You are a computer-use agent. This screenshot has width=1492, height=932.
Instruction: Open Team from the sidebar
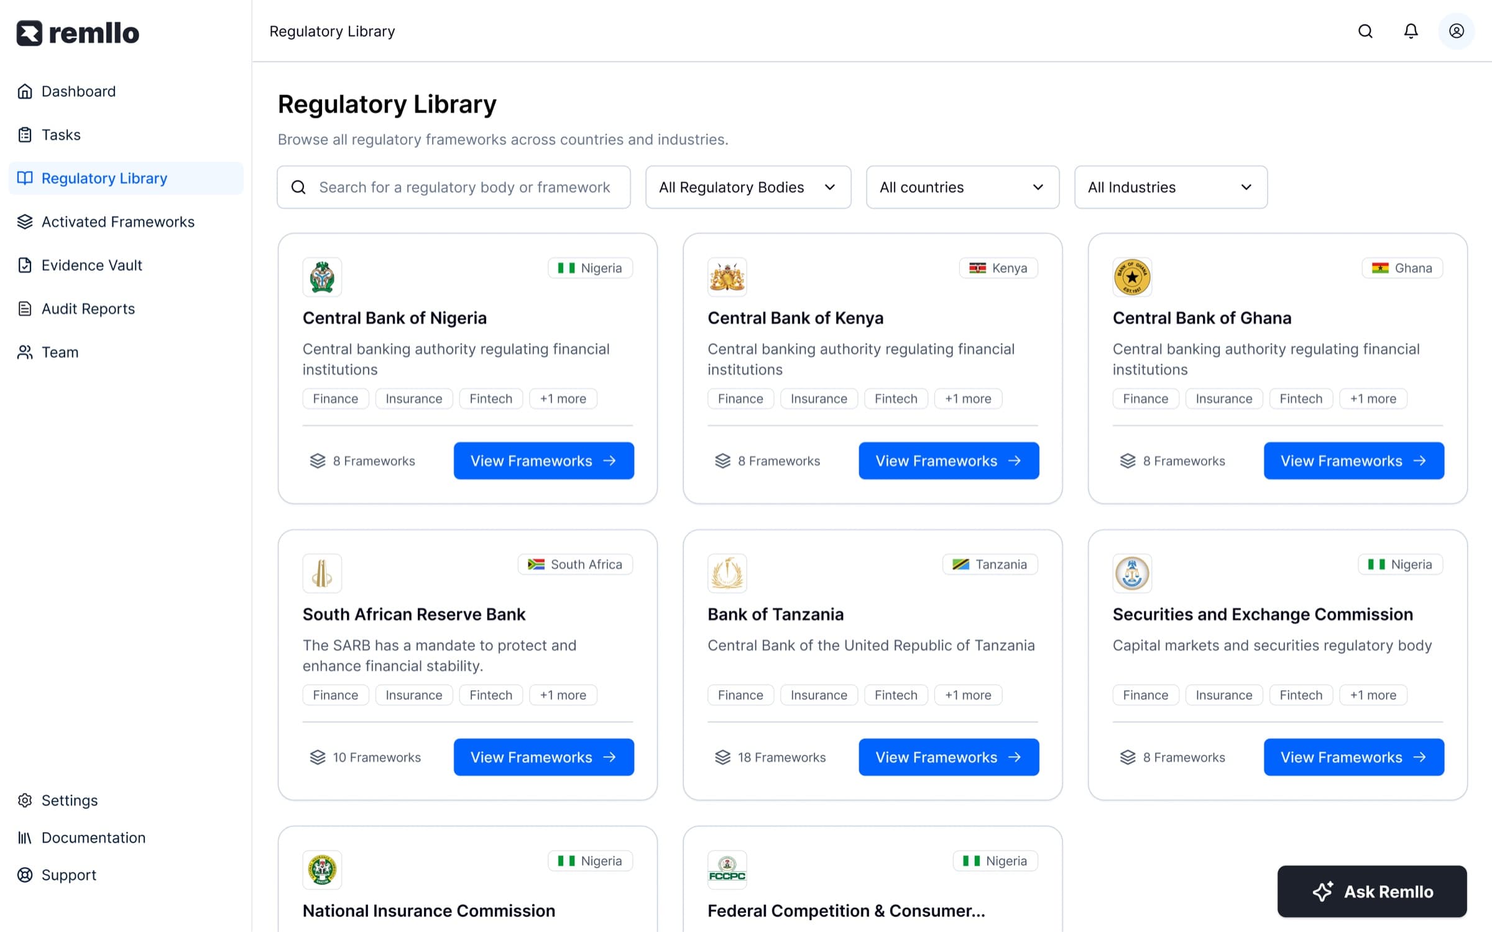pos(126,352)
